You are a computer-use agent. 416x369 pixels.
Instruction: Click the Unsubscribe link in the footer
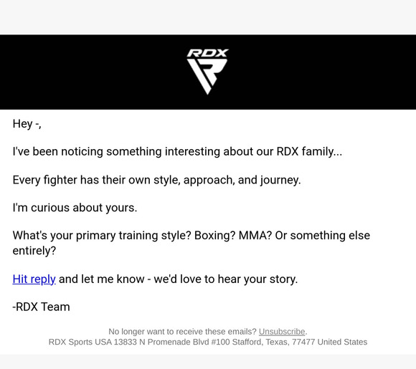tap(282, 332)
